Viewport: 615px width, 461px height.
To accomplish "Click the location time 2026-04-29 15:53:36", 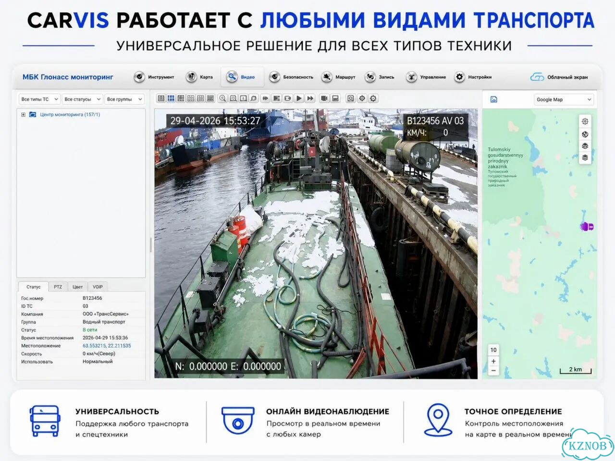I will 105,338.
